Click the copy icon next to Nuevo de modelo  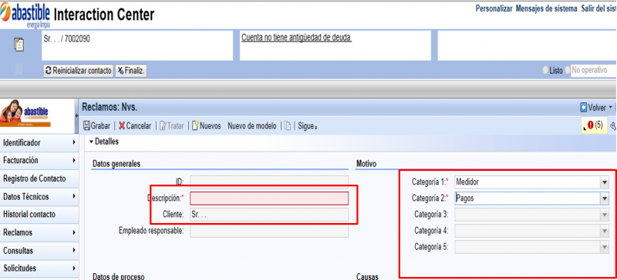click(x=288, y=126)
